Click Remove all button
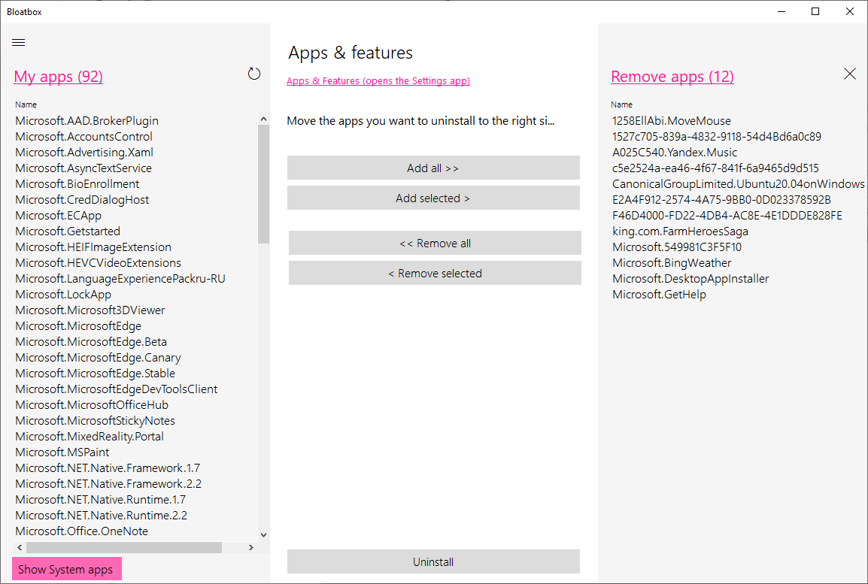 pos(435,243)
